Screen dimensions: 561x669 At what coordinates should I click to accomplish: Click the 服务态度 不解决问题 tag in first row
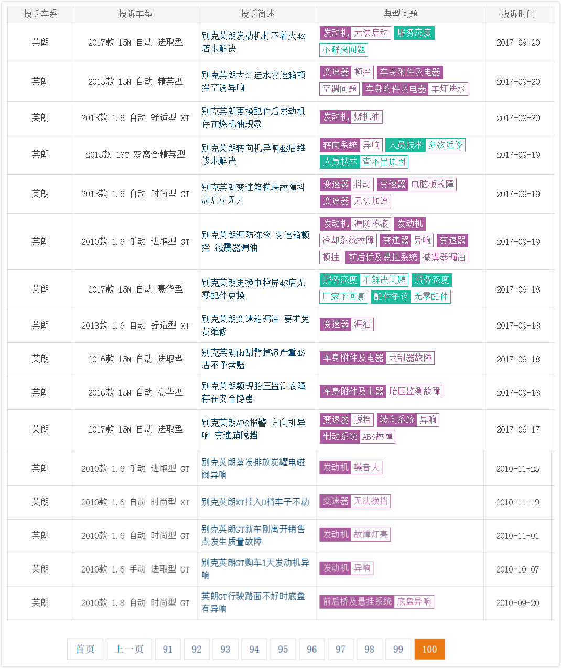click(414, 33)
